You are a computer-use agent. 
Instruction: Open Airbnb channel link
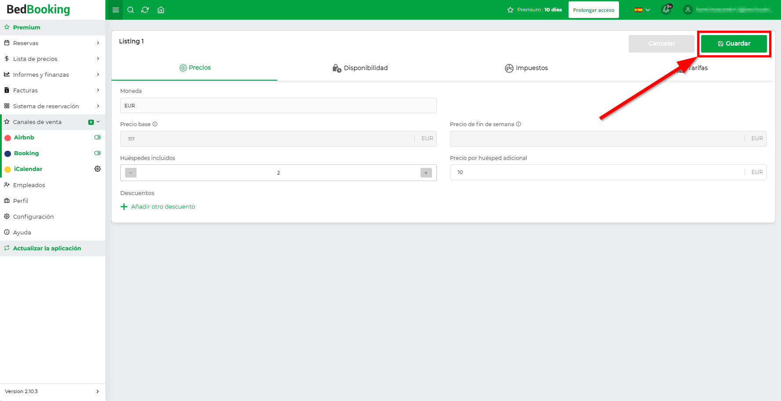tap(24, 137)
